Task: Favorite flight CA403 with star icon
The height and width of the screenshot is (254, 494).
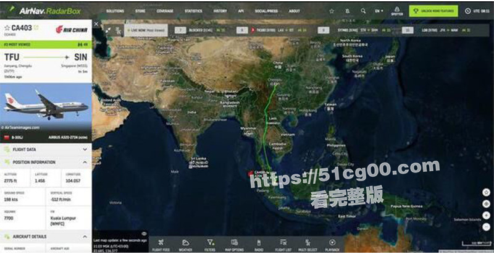Action: (7, 28)
